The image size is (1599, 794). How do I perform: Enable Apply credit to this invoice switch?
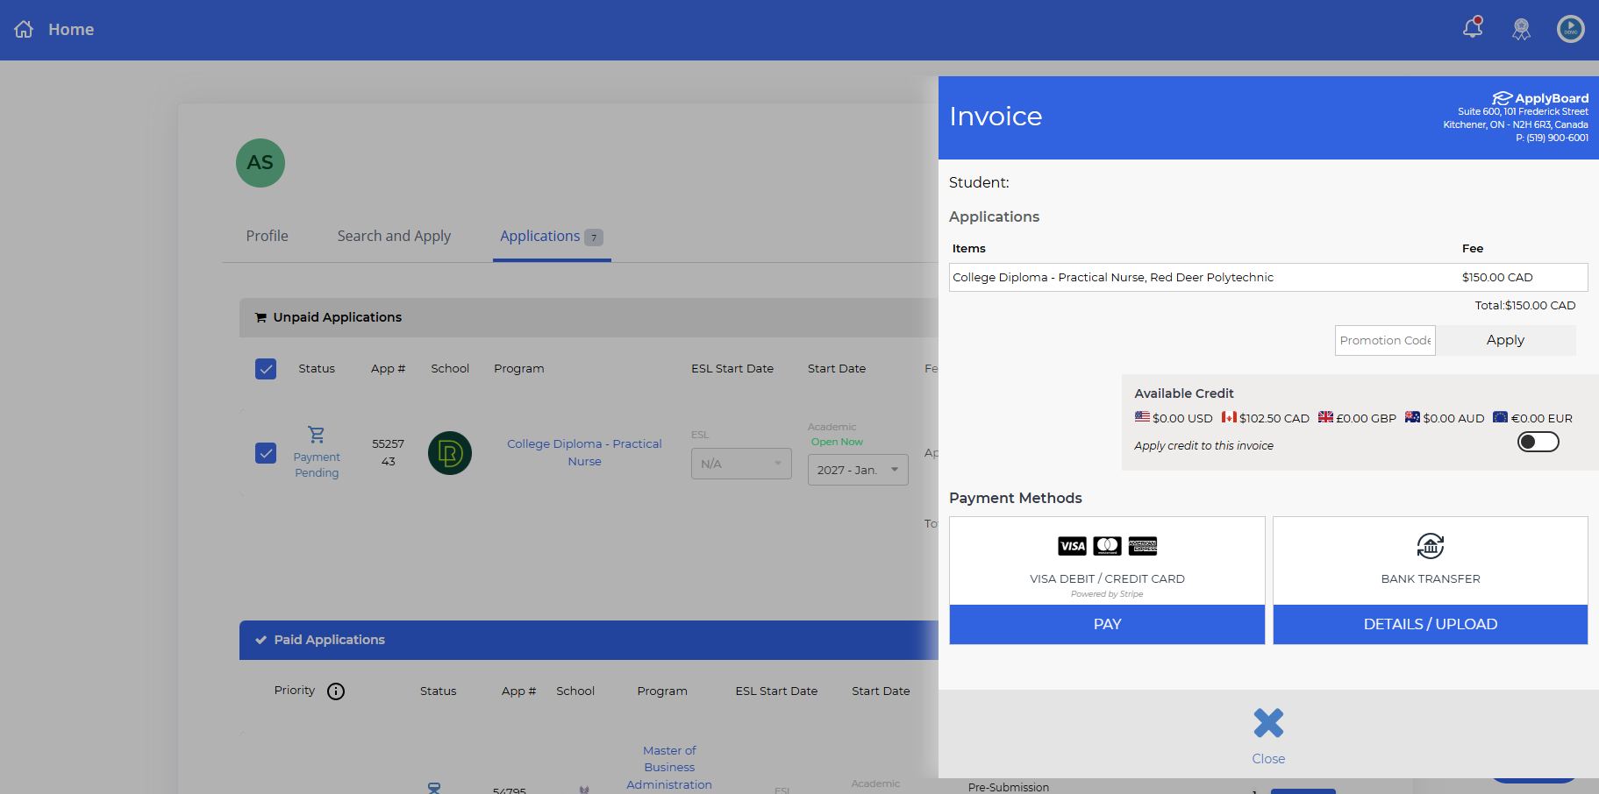[1538, 442]
